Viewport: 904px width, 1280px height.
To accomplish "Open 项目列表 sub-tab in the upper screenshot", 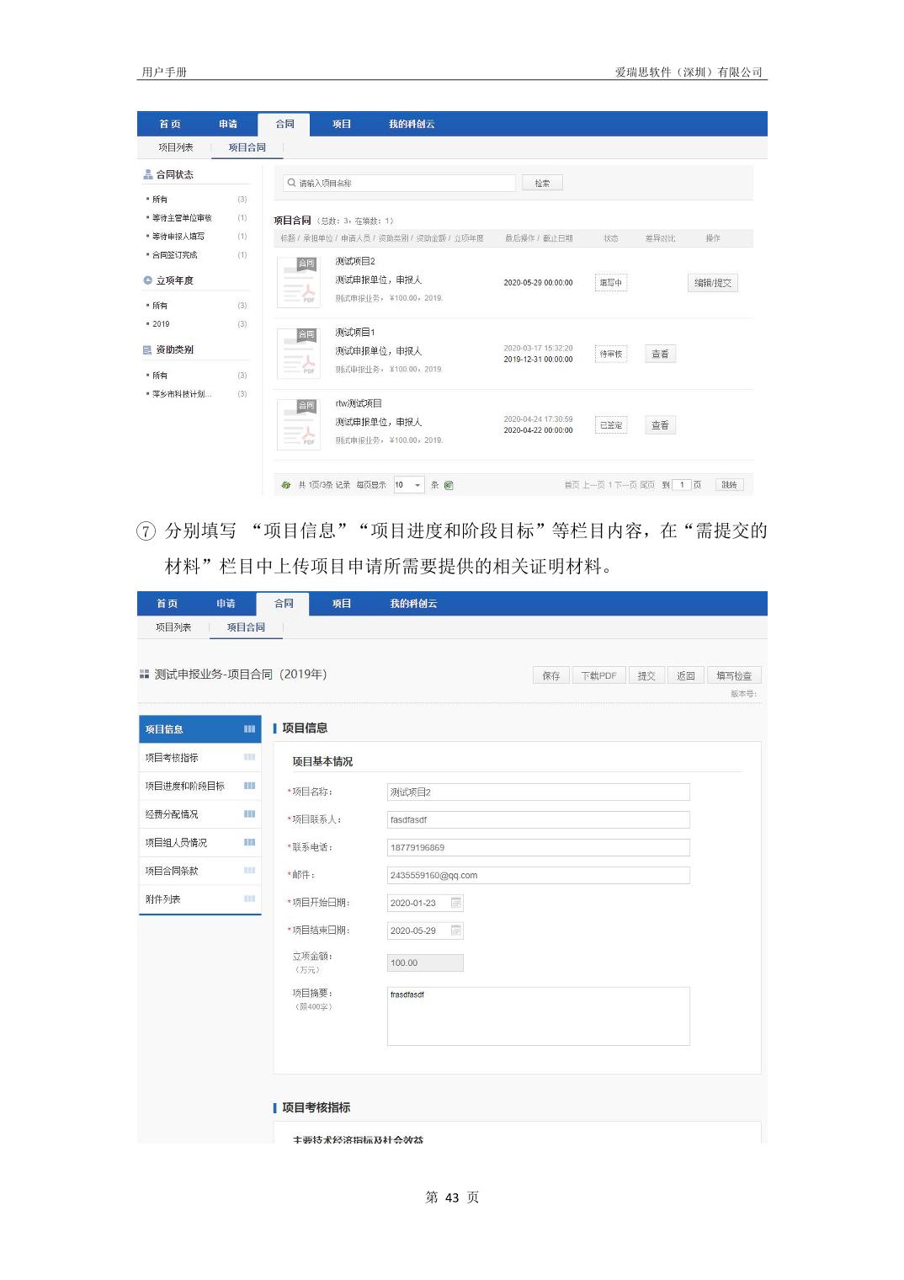I will [x=176, y=147].
